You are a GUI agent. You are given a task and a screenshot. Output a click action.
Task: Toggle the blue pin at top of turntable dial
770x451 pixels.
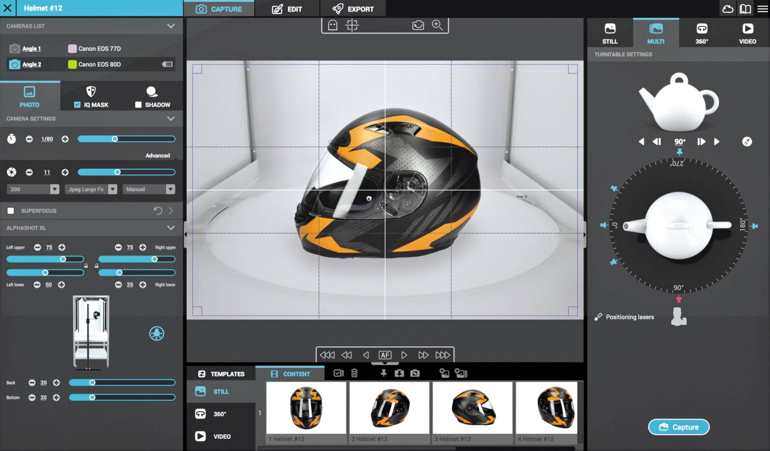(679, 152)
